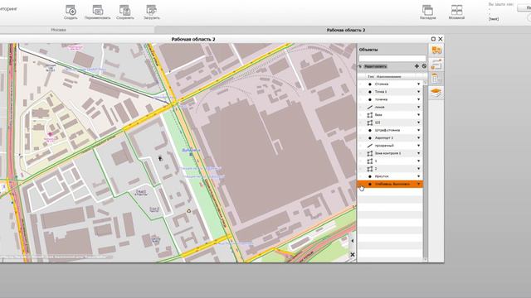Click the line icon of прозрачный row
Image resolution: width=531 pixels, height=298 pixels.
pos(370,146)
